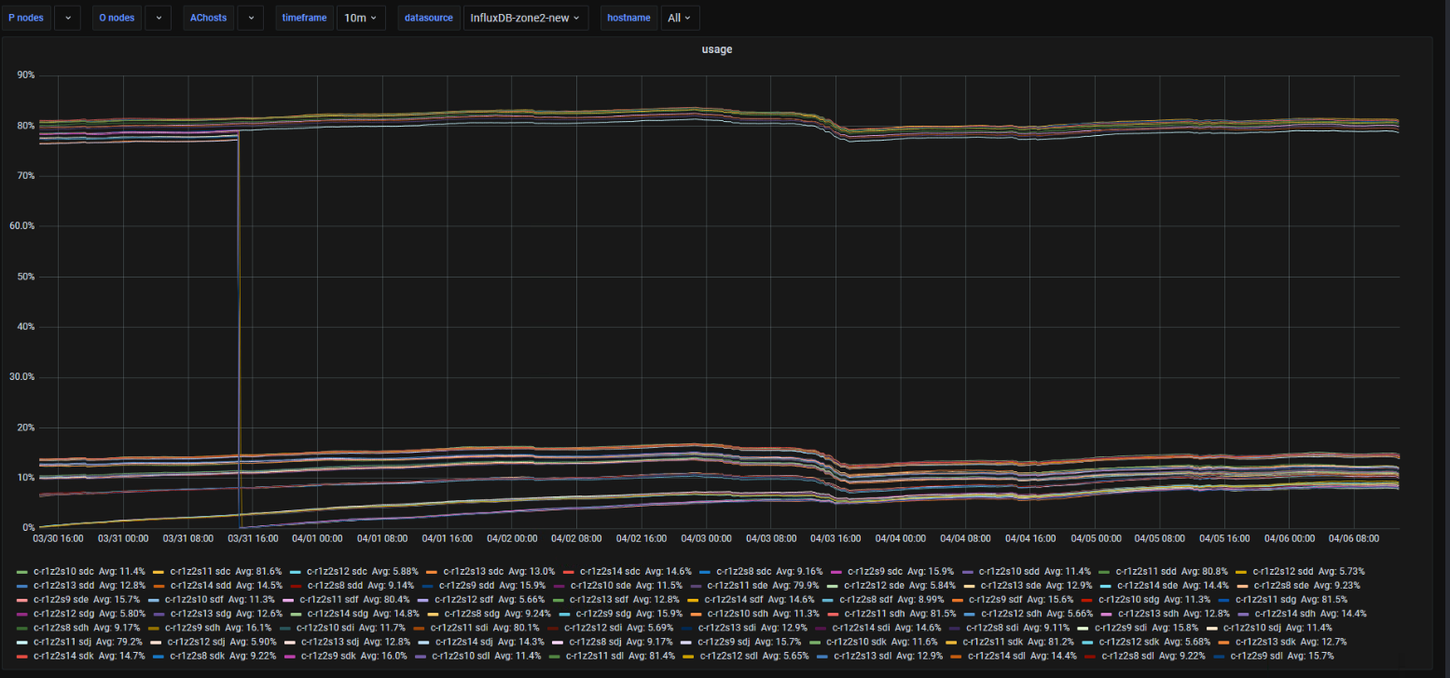Open color swatch for c-r1z2s9 sde
Image resolution: width=1450 pixels, height=678 pixels.
click(22, 599)
